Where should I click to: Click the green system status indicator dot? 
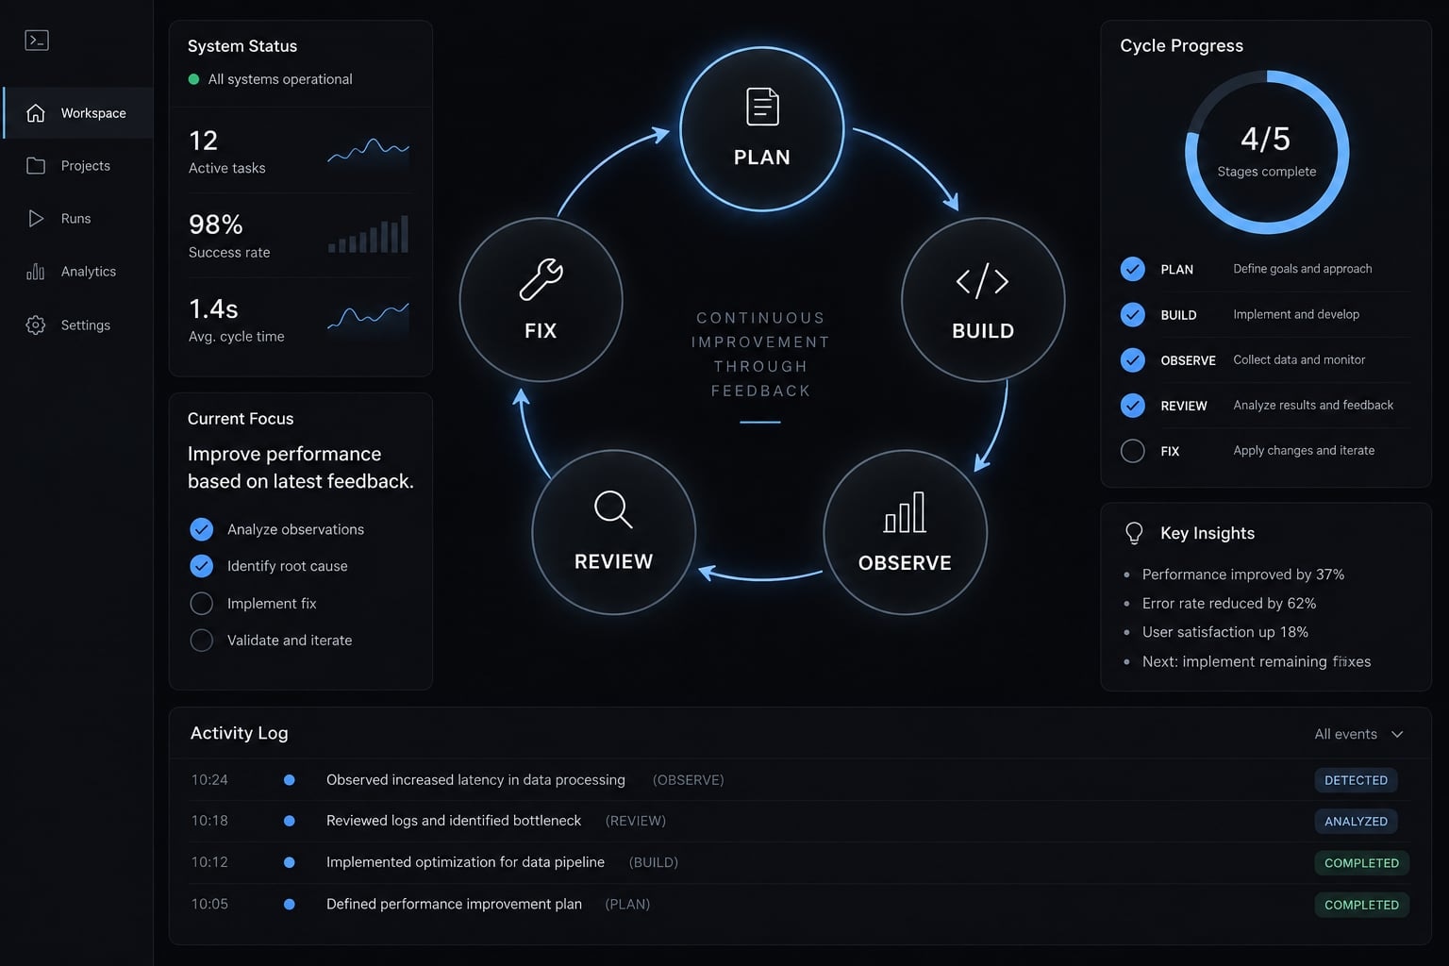click(x=193, y=79)
